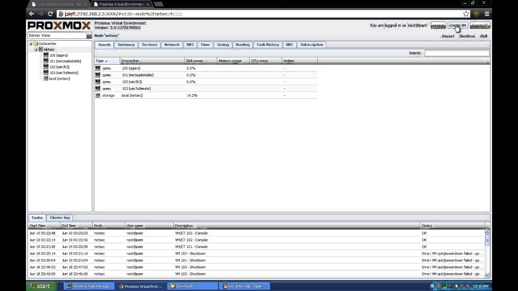
Task: Reload the Proxmox page
Action: [x=50, y=14]
